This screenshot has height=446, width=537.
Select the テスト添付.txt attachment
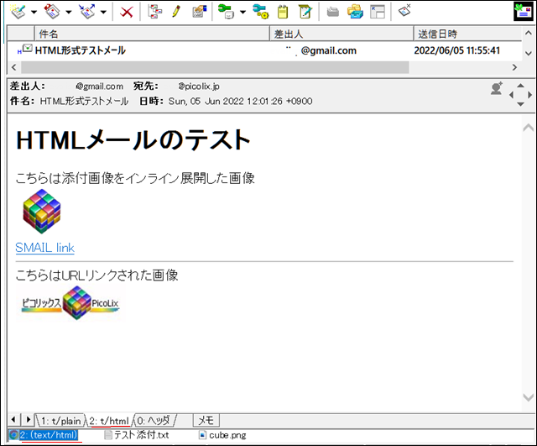(x=137, y=435)
